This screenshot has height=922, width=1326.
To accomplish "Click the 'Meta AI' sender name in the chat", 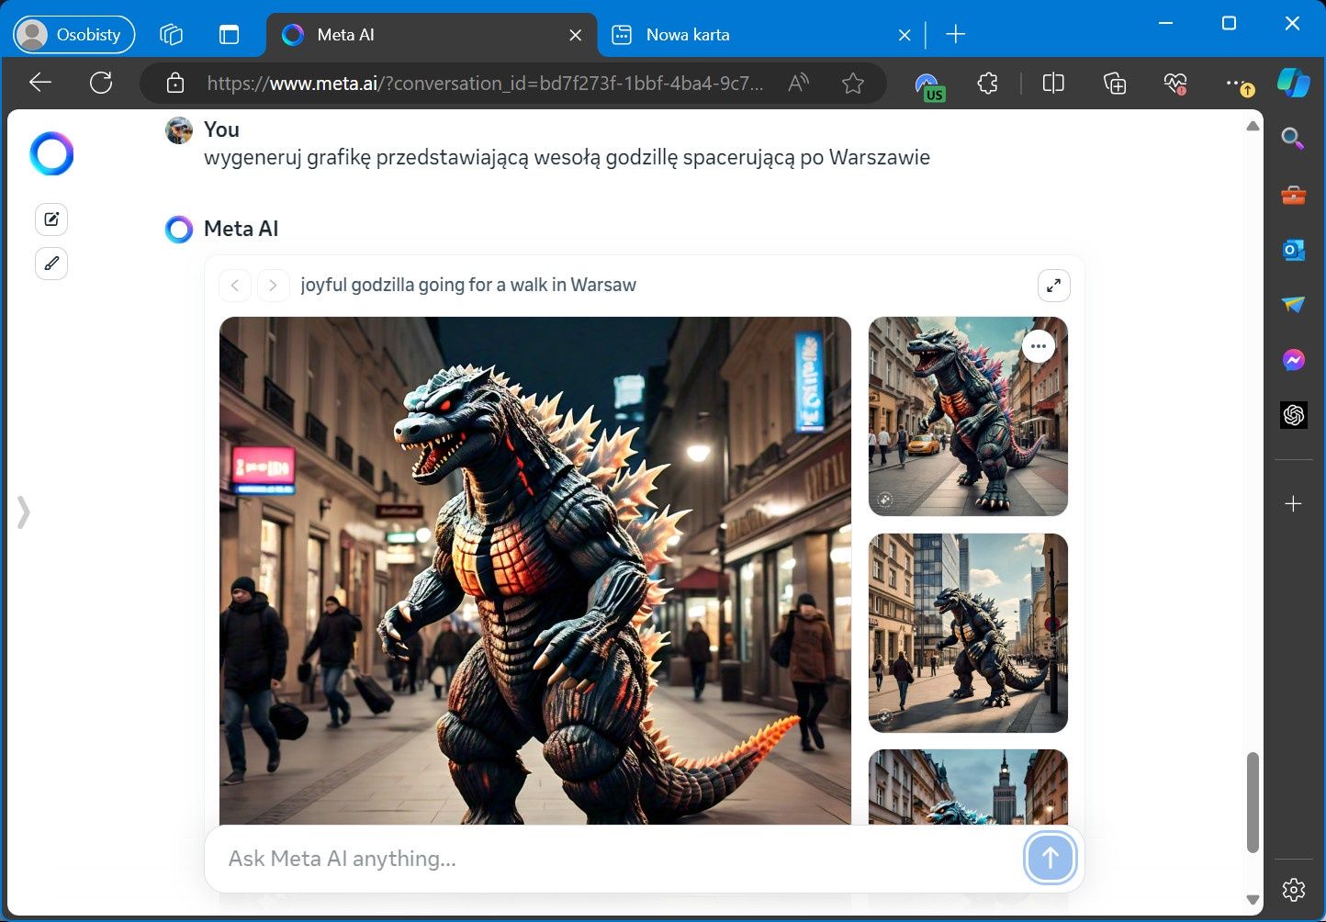I will pyautogui.click(x=241, y=229).
